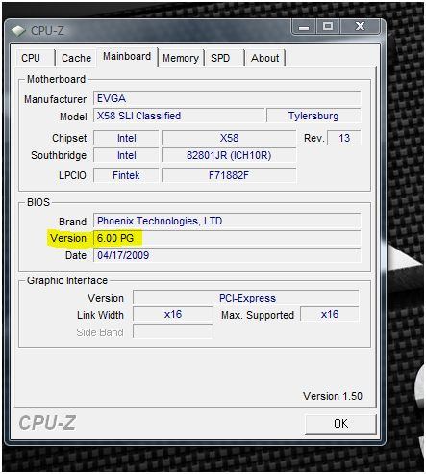Click the Chipset vendor Intel field
Screen dimensions: 426x474
coord(126,138)
